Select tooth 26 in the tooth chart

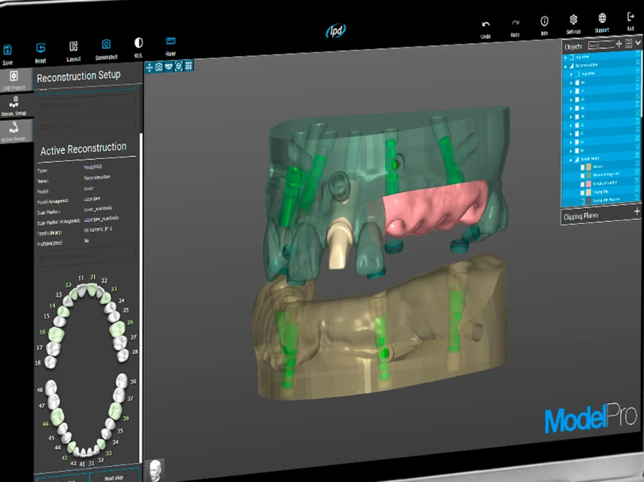(x=118, y=329)
